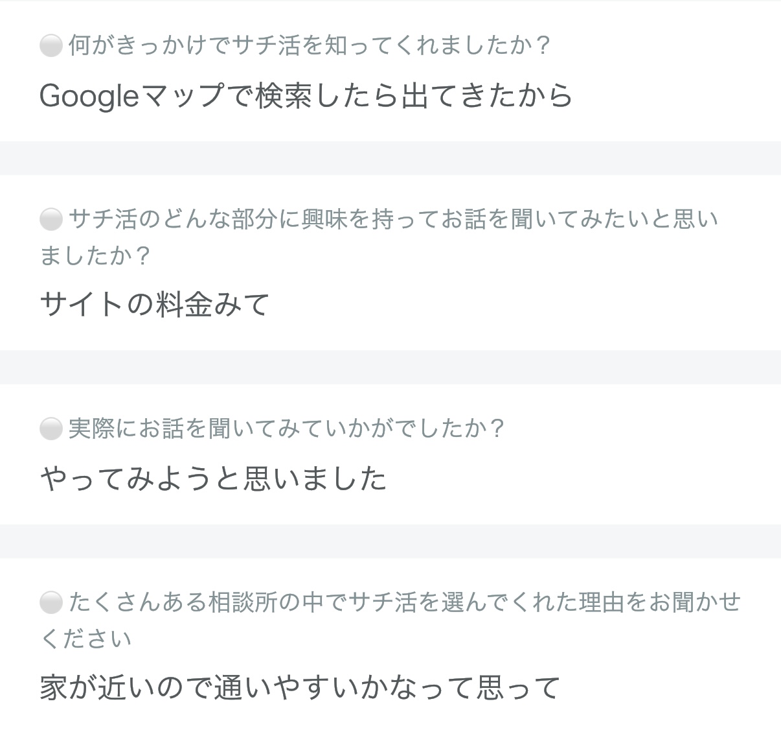
Task: Click the bullet beside 実際にお話を聞いて question
Action: pos(51,429)
